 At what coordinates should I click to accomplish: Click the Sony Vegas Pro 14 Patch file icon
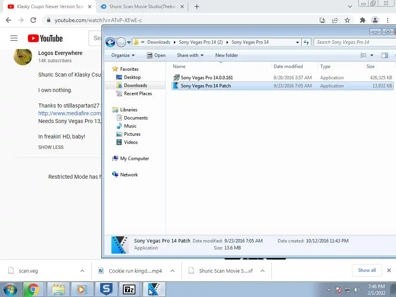click(176, 85)
